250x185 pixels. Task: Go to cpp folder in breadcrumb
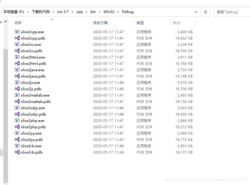[80, 12]
